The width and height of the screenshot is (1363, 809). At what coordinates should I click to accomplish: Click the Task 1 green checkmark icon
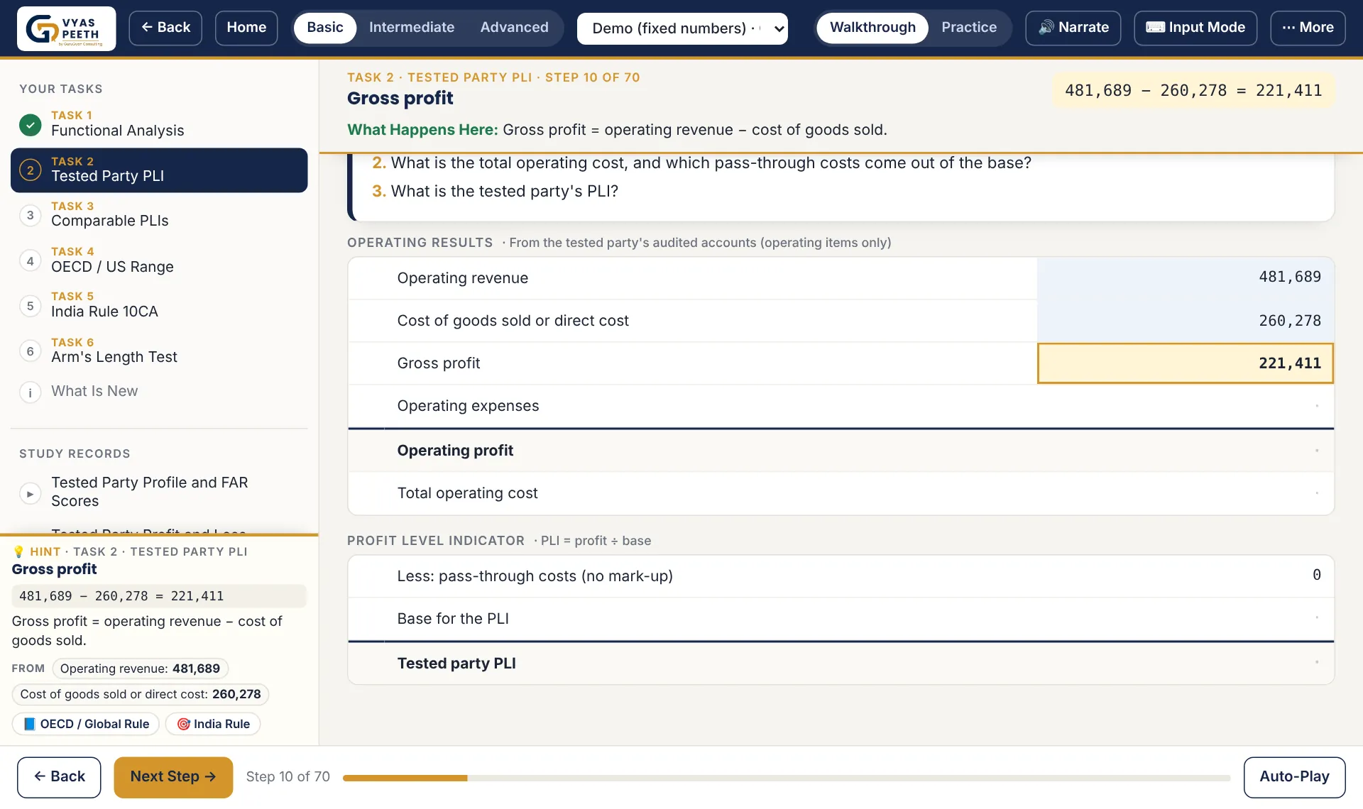tap(30, 124)
